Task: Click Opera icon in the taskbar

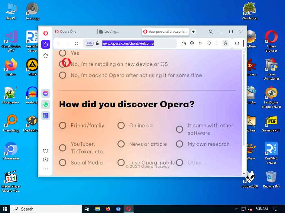Action: pyautogui.click(x=129, y=209)
